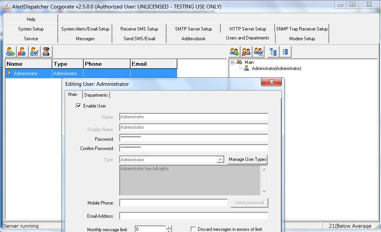Viewport: 381px width, 232px height.
Task: Focus the Confirm Password field
Action: pyautogui.click(x=194, y=148)
